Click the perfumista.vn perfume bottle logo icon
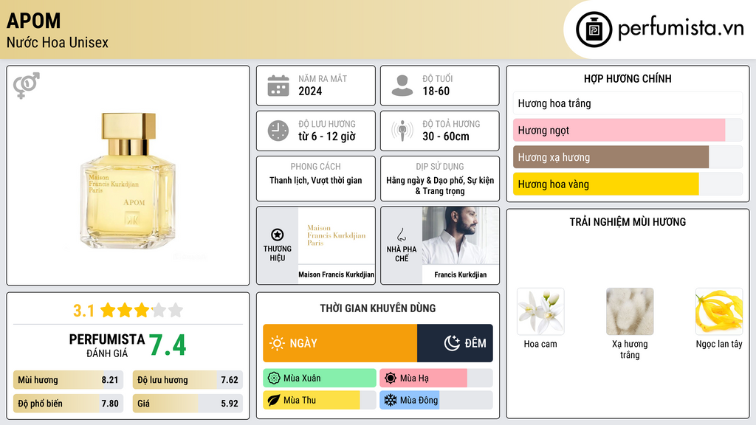The width and height of the screenshot is (756, 425). [x=594, y=30]
